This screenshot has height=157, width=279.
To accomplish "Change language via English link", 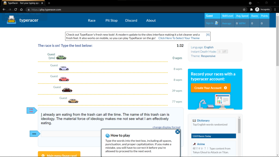I will coord(209,47).
